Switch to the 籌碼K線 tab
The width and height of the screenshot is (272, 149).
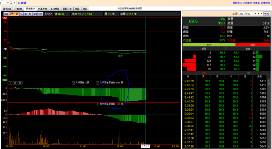click(7, 9)
